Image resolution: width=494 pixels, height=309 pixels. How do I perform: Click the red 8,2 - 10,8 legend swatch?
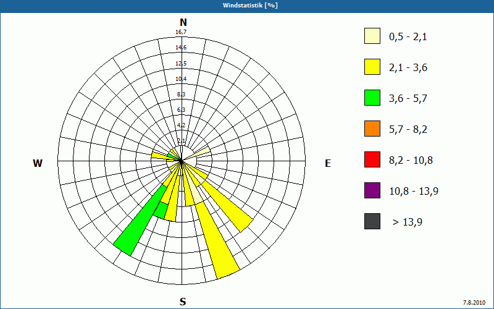pos(372,159)
